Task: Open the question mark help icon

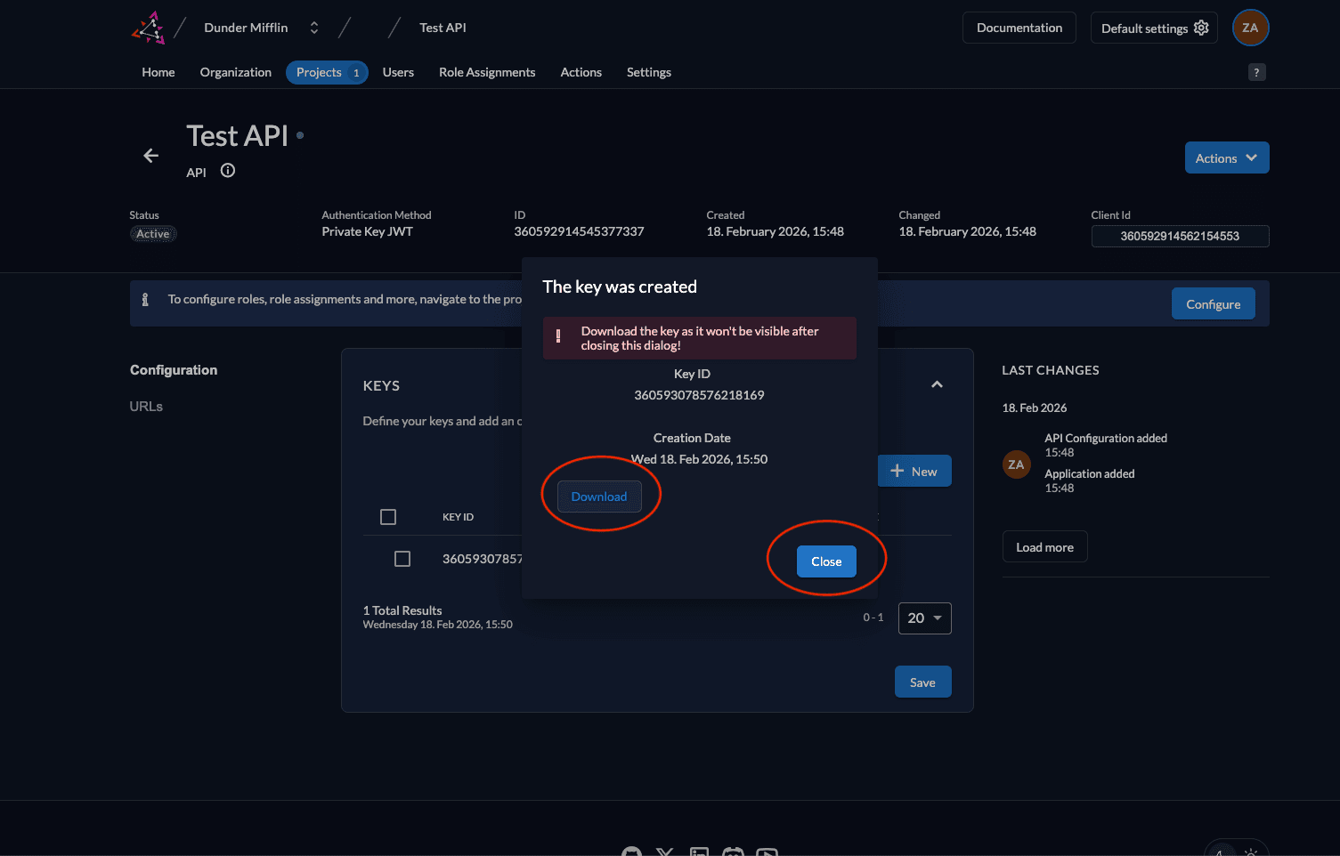Action: tap(1256, 73)
